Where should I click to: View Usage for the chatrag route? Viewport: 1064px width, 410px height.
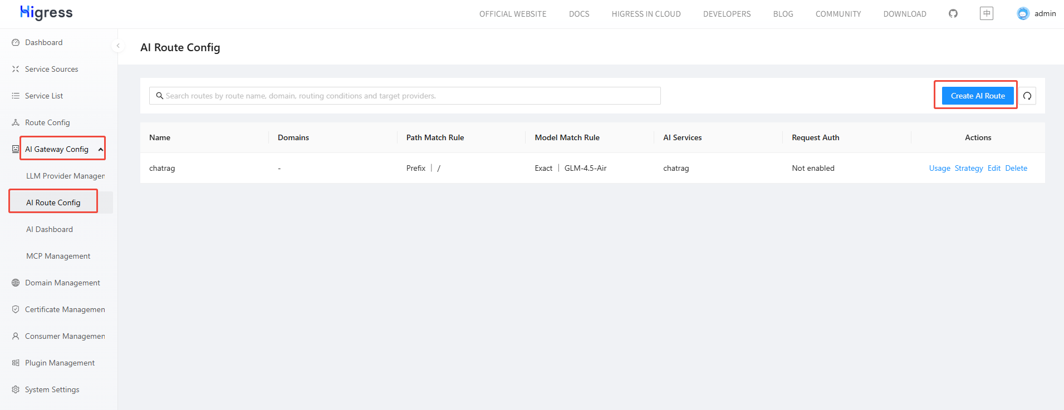click(939, 168)
